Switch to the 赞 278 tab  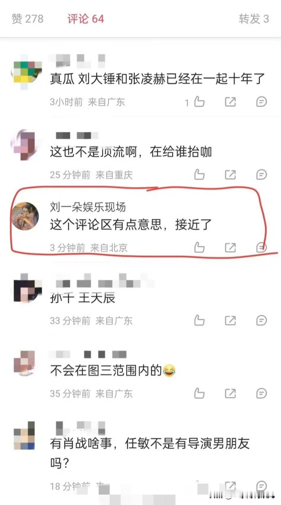pyautogui.click(x=28, y=19)
